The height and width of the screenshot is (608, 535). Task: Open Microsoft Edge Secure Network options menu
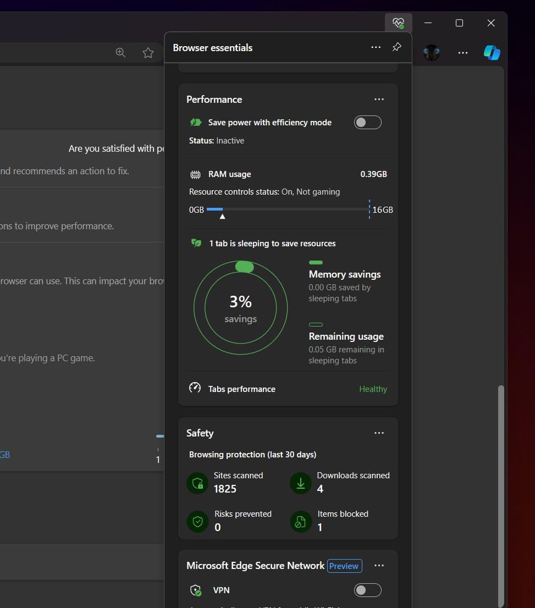(x=379, y=566)
